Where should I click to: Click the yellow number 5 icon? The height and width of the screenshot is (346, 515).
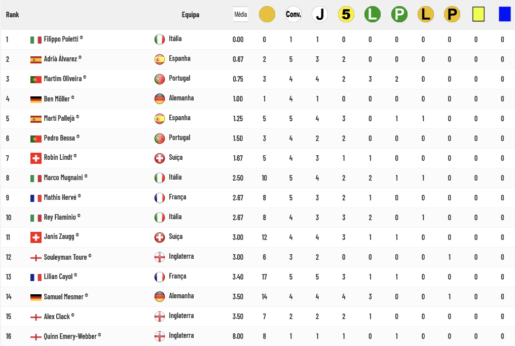pyautogui.click(x=346, y=14)
